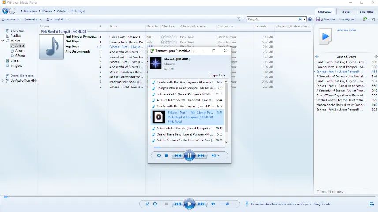Viewport: 378px width, 212px height.
Task: Click the forward navigation arrow
Action: [12, 11]
